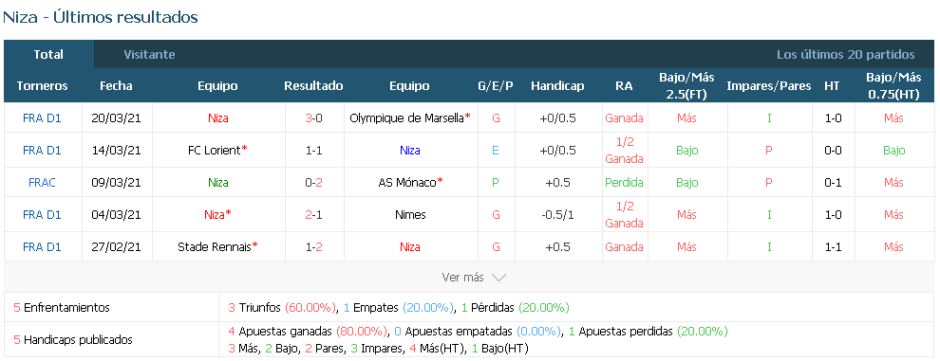The width and height of the screenshot is (940, 361).
Task: Open Olympique de Marsella team link
Action: coord(407,117)
